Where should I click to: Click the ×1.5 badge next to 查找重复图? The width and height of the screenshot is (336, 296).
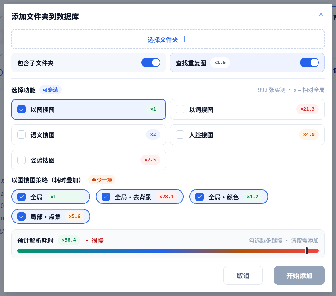(x=220, y=63)
